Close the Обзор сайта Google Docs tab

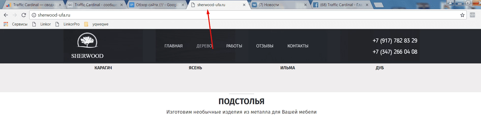183,5
